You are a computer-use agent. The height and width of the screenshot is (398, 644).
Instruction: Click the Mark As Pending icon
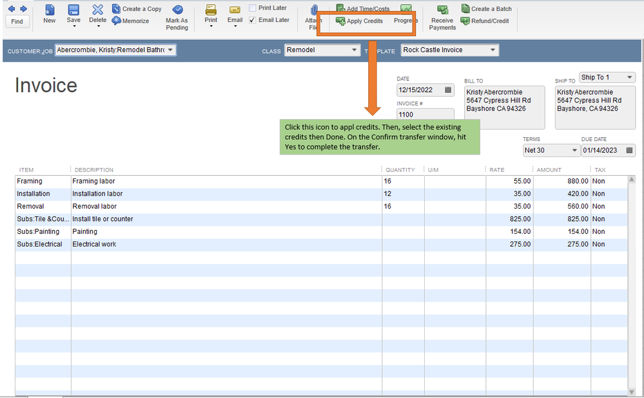click(177, 10)
